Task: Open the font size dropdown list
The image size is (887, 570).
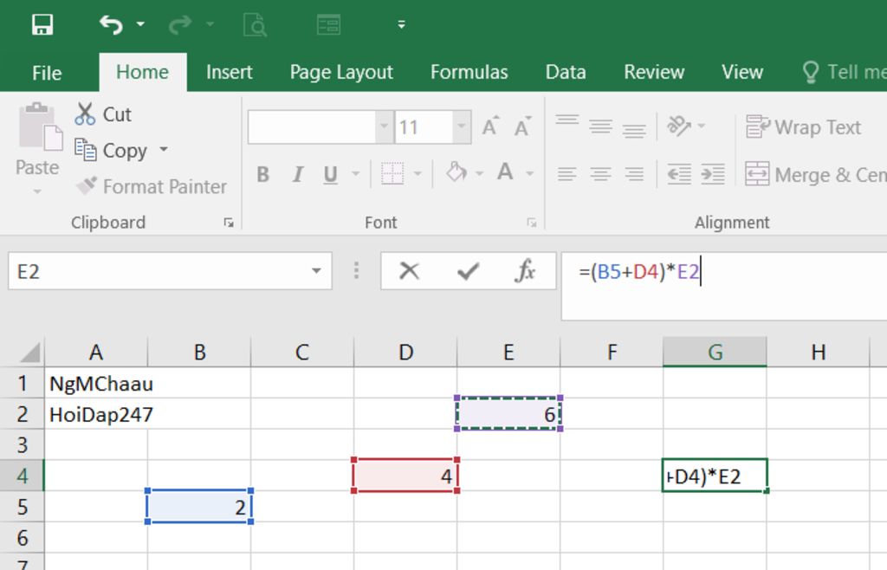Action: click(x=462, y=127)
